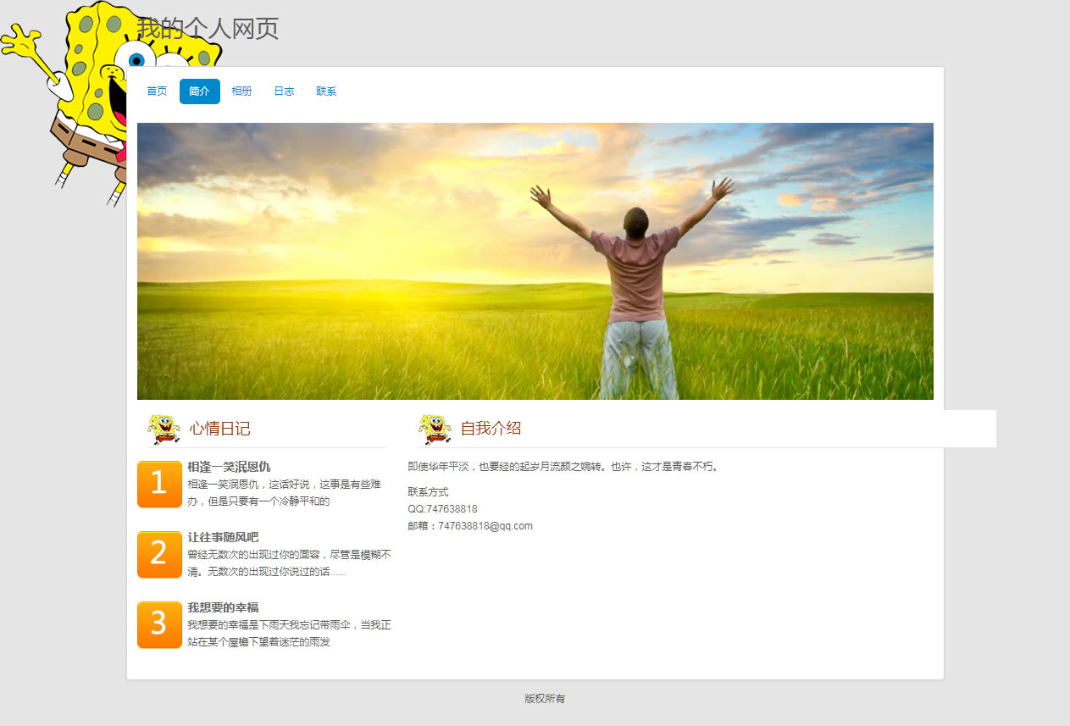Open the 首页 navigation tab
This screenshot has height=726, width=1070.
pyautogui.click(x=157, y=91)
